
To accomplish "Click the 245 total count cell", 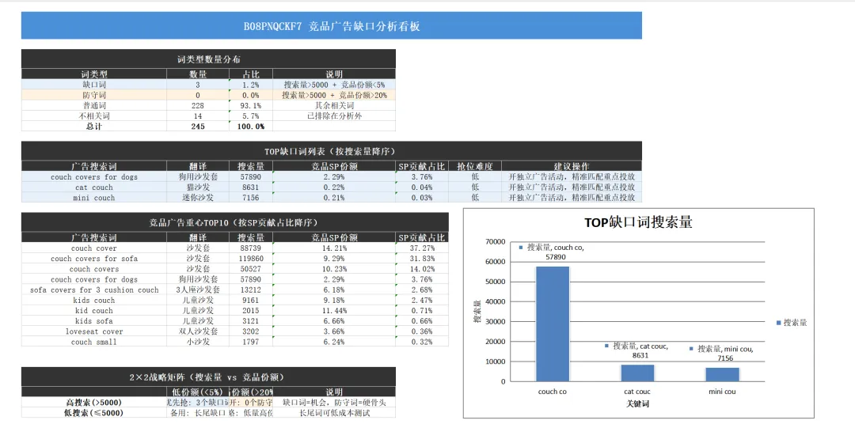I will click(x=198, y=126).
